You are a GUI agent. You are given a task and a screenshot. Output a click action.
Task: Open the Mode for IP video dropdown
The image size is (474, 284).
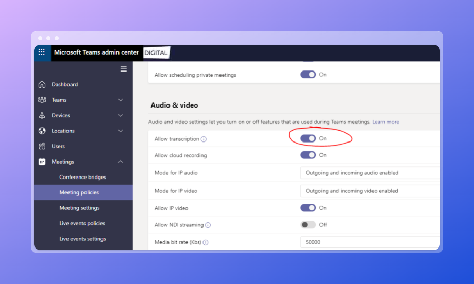369,191
